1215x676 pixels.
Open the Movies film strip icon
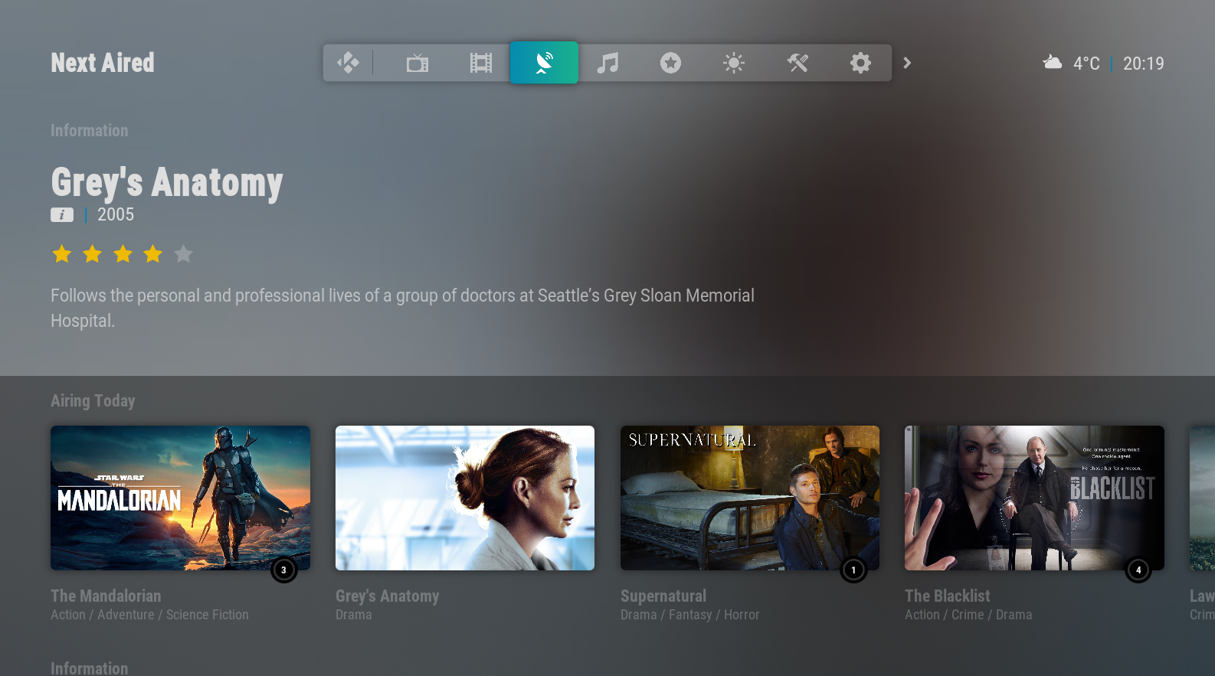[x=481, y=63]
